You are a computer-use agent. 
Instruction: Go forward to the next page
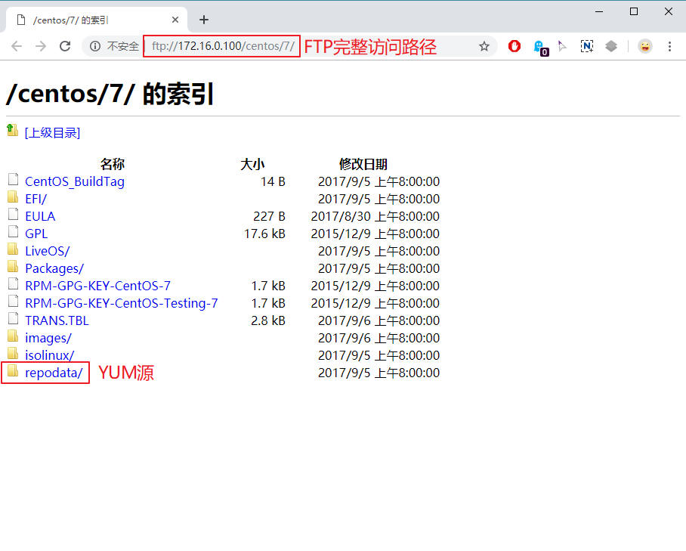pyautogui.click(x=41, y=46)
